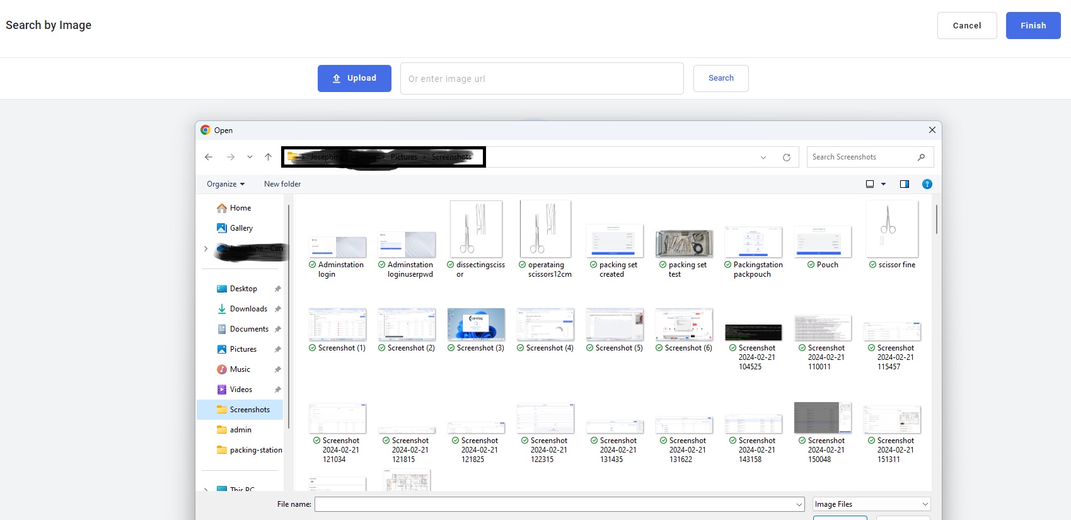Select Screenshot (4) file

coord(545,330)
